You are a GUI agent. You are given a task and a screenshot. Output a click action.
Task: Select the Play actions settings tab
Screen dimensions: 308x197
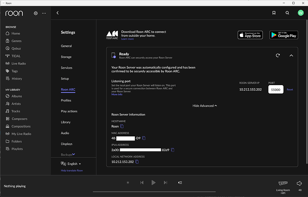coord(69,111)
